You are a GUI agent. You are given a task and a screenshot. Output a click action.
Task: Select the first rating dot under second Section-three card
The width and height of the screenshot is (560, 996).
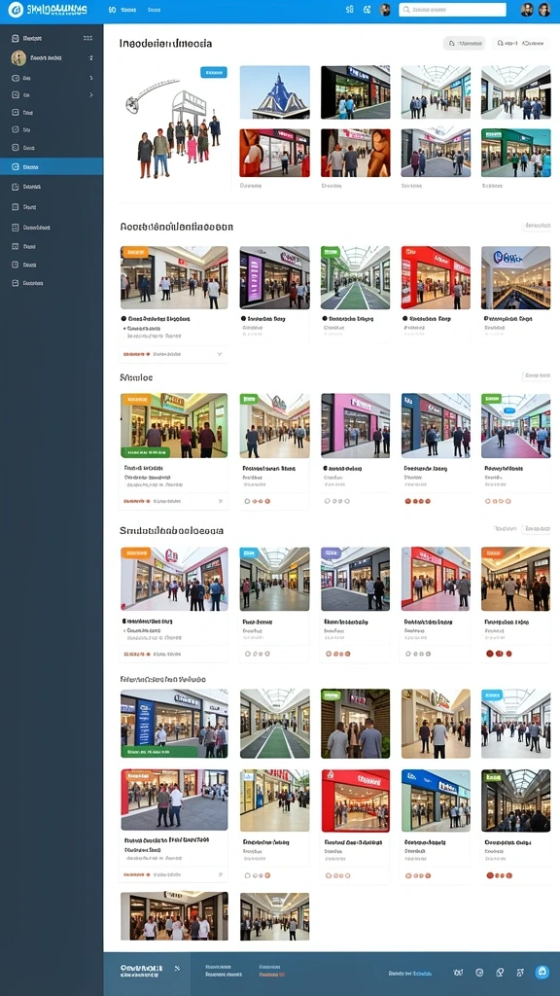coord(248,653)
